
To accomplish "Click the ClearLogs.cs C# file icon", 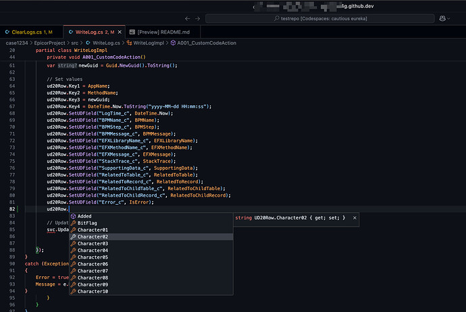I will coord(7,32).
